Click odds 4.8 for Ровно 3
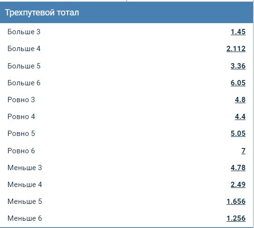This screenshot has width=254, height=228. 240,100
